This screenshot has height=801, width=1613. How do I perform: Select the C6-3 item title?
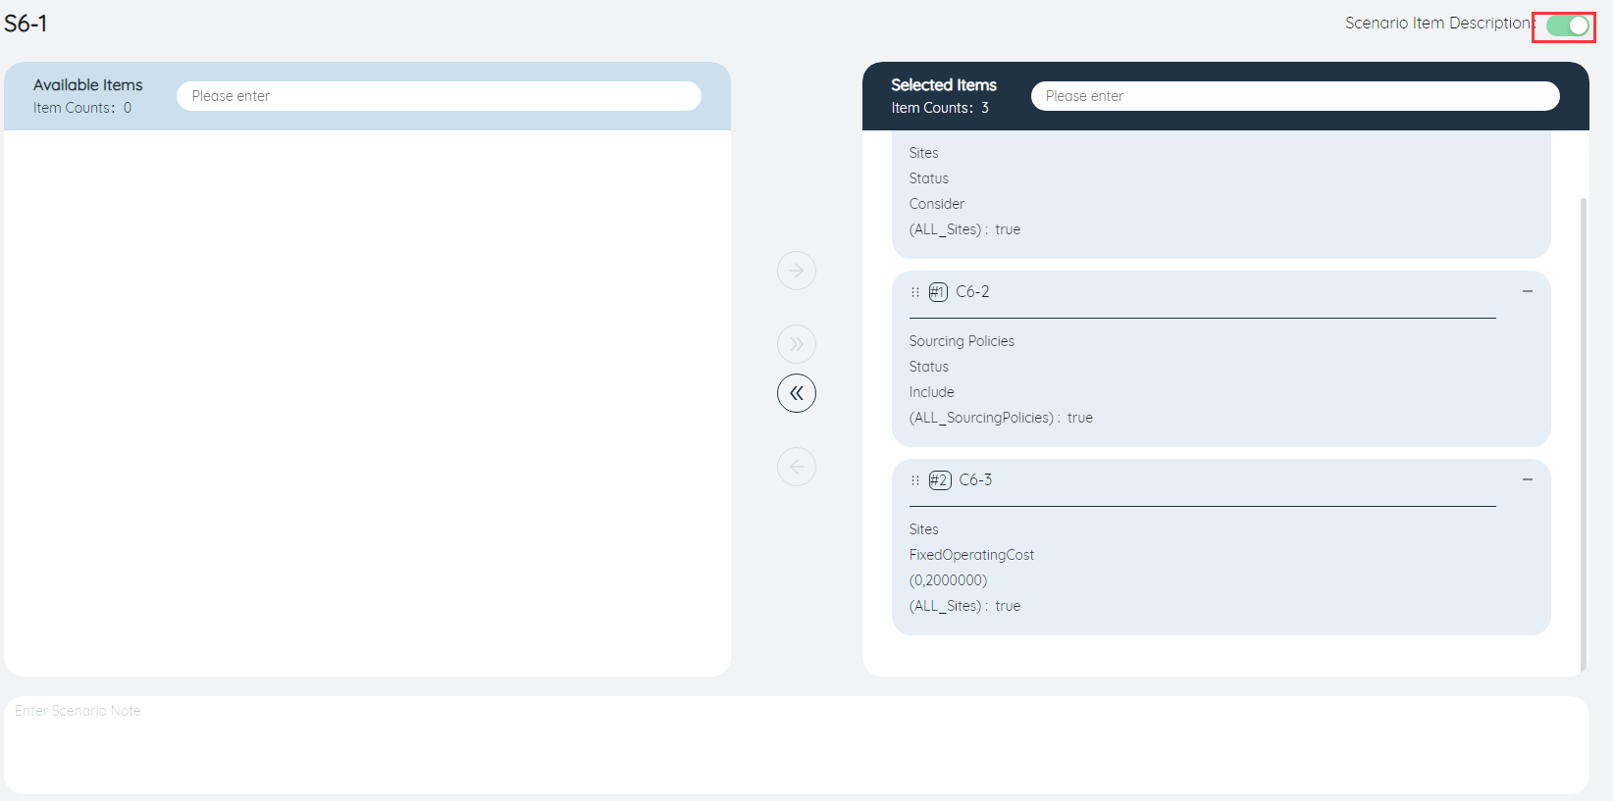point(975,480)
